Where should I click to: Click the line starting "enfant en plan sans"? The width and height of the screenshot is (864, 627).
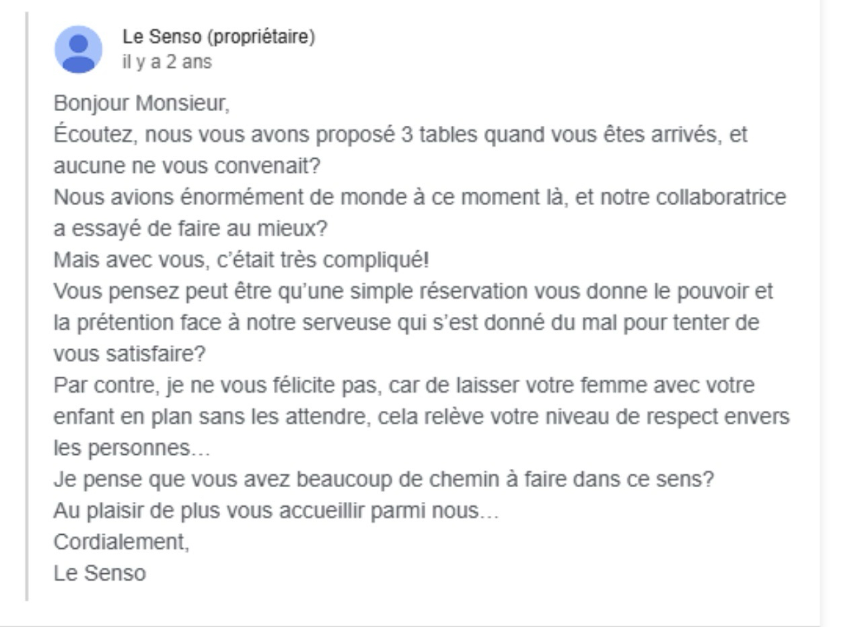click(421, 416)
